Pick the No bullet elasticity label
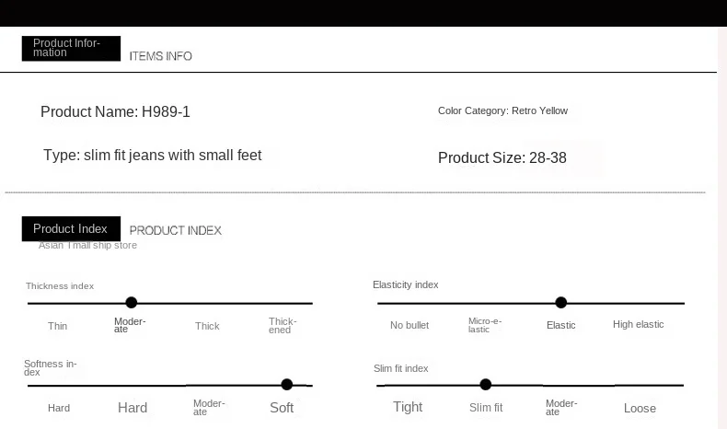 point(410,325)
